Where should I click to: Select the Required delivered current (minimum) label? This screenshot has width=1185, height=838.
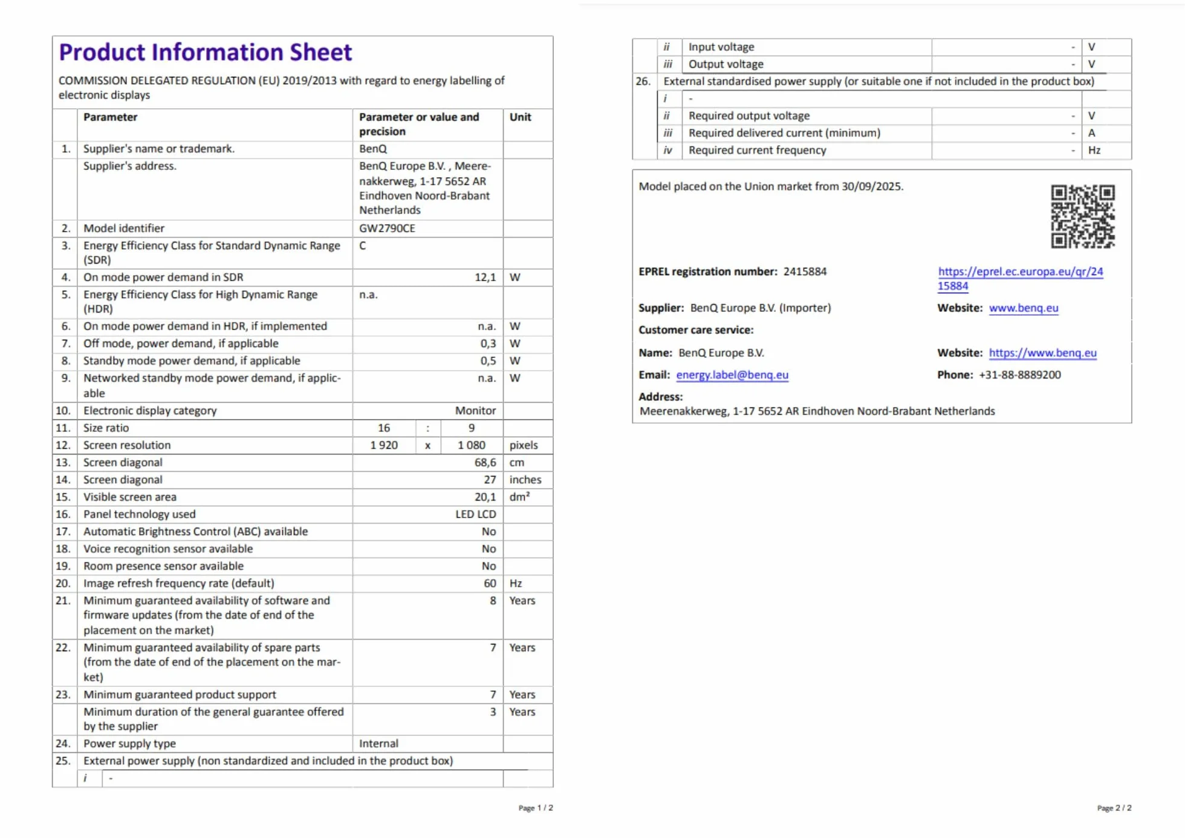tap(784, 133)
